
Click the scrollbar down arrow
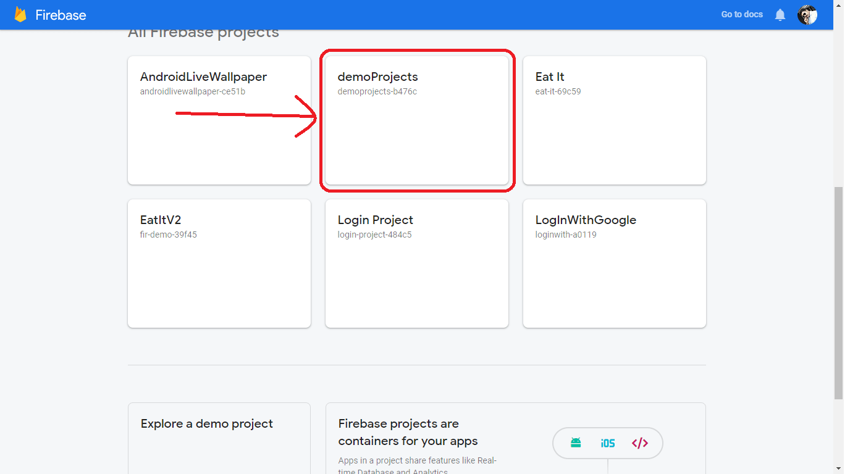tap(838, 468)
